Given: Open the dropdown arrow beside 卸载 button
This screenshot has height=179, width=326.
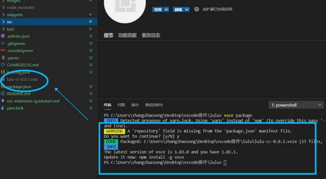Looking at the screenshot, I should 187,9.
